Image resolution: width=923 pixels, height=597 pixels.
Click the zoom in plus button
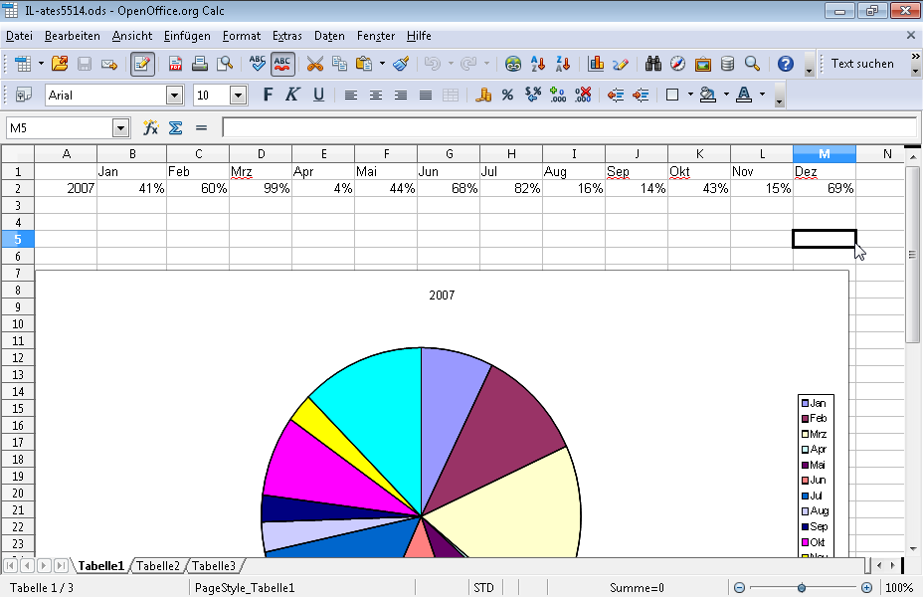(x=866, y=588)
